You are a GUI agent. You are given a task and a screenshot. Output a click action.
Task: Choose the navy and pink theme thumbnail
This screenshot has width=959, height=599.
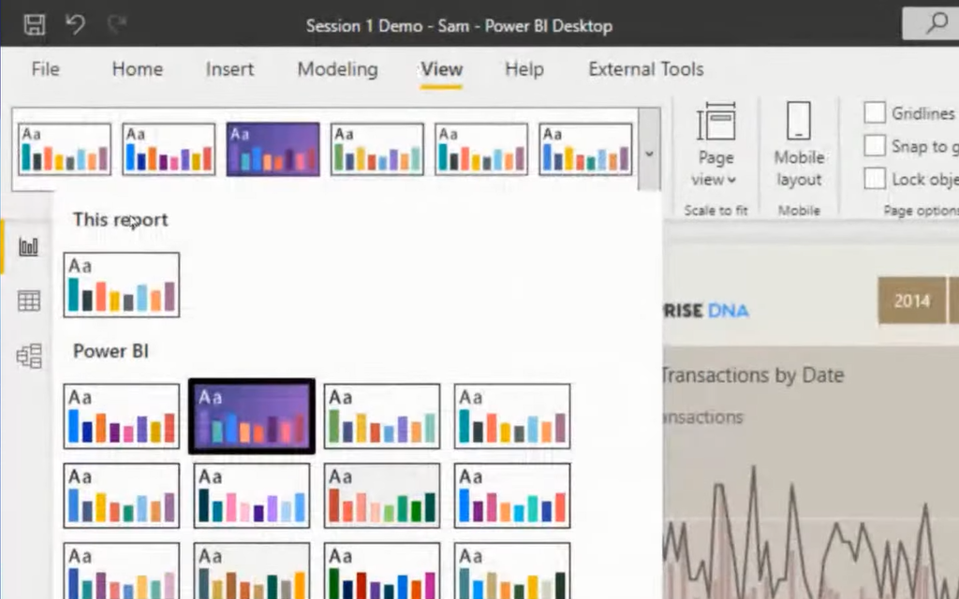coord(251,496)
